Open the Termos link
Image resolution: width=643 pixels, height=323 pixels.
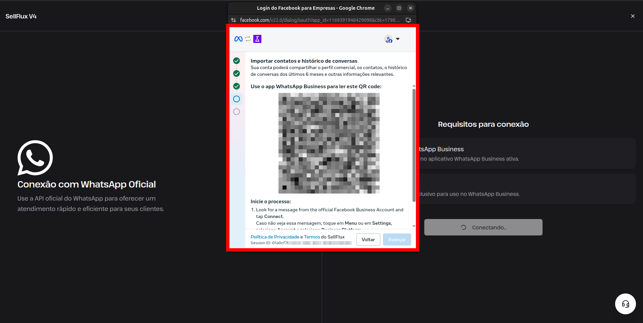tap(312, 237)
